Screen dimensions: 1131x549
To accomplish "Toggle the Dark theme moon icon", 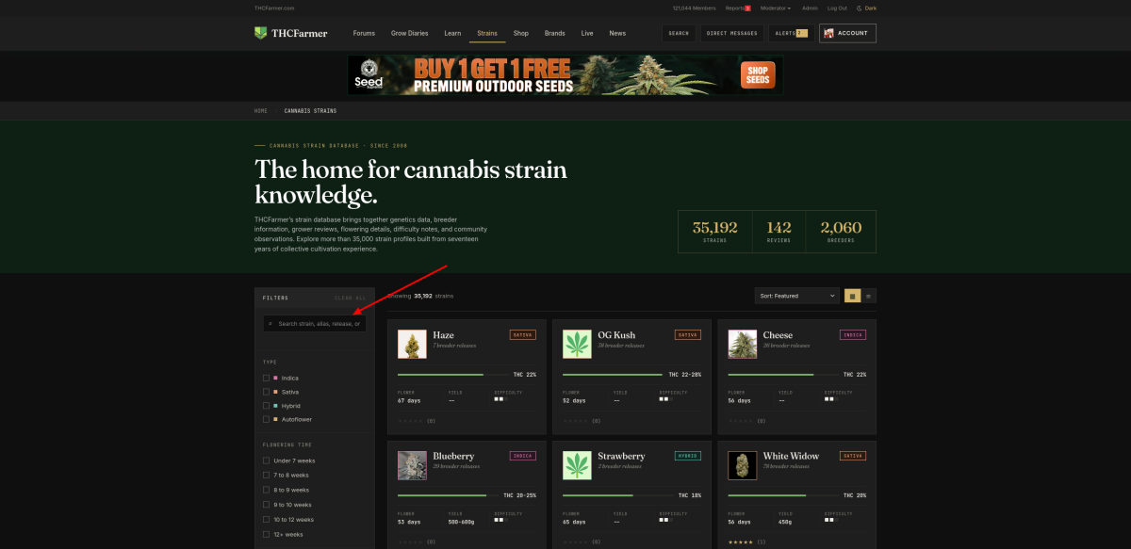I will pos(860,8).
